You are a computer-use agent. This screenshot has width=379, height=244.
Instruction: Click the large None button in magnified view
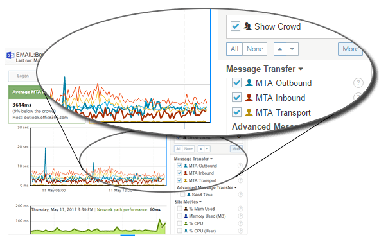coord(255,49)
